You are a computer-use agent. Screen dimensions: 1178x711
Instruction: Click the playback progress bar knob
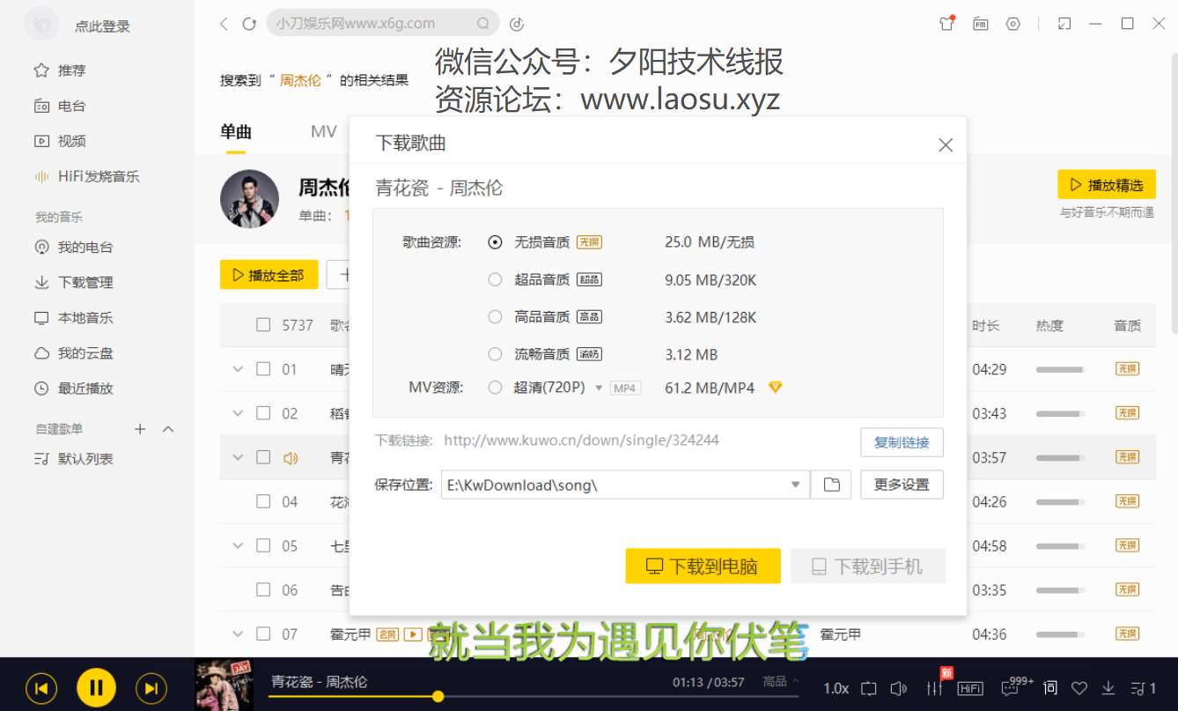tap(438, 696)
